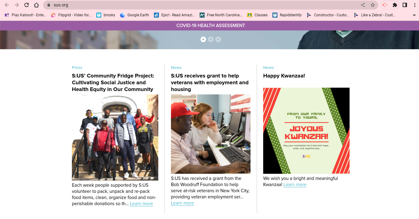View site info via the padlock icon
Screen dimensions: 419x219
[49, 5]
